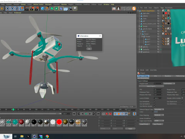Screen dimensions: 185x139
Task: Add a Cube primitive object
Action: point(42,8)
